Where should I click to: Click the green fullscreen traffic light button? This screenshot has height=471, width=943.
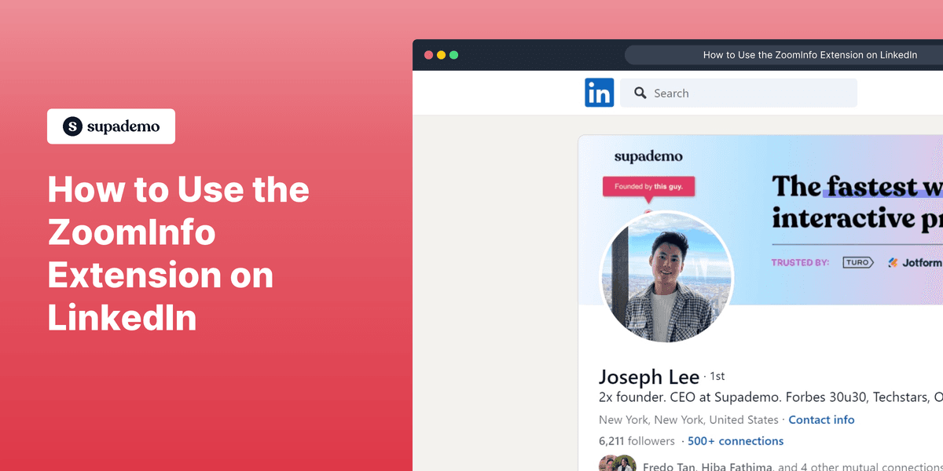(454, 55)
